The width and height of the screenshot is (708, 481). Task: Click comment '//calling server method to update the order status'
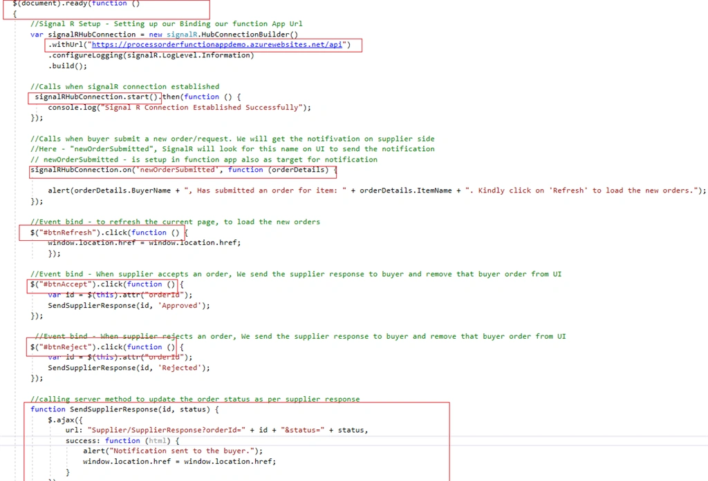[x=195, y=399]
